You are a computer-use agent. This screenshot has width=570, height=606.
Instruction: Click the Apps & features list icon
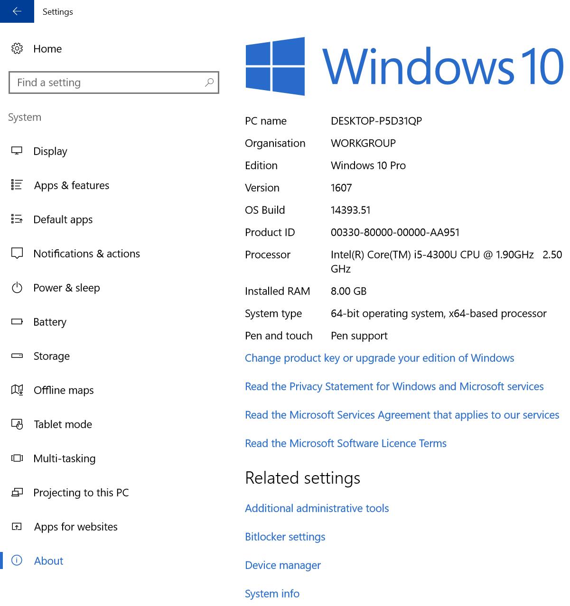point(17,185)
